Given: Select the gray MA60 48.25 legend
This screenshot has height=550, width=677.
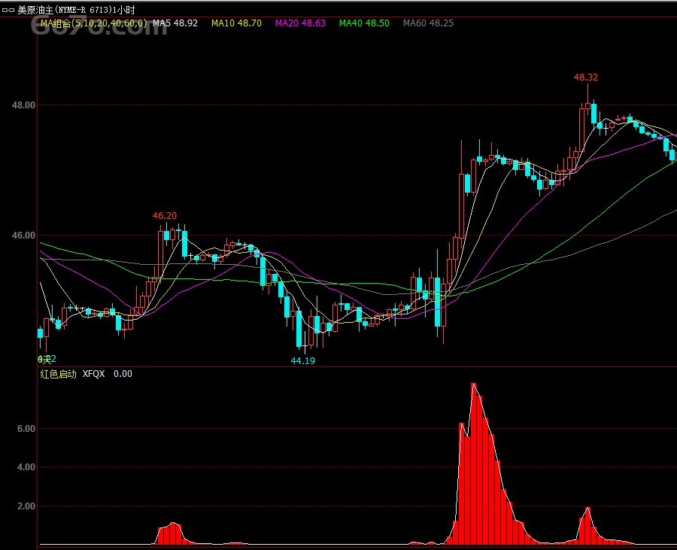Looking at the screenshot, I should click(x=428, y=23).
